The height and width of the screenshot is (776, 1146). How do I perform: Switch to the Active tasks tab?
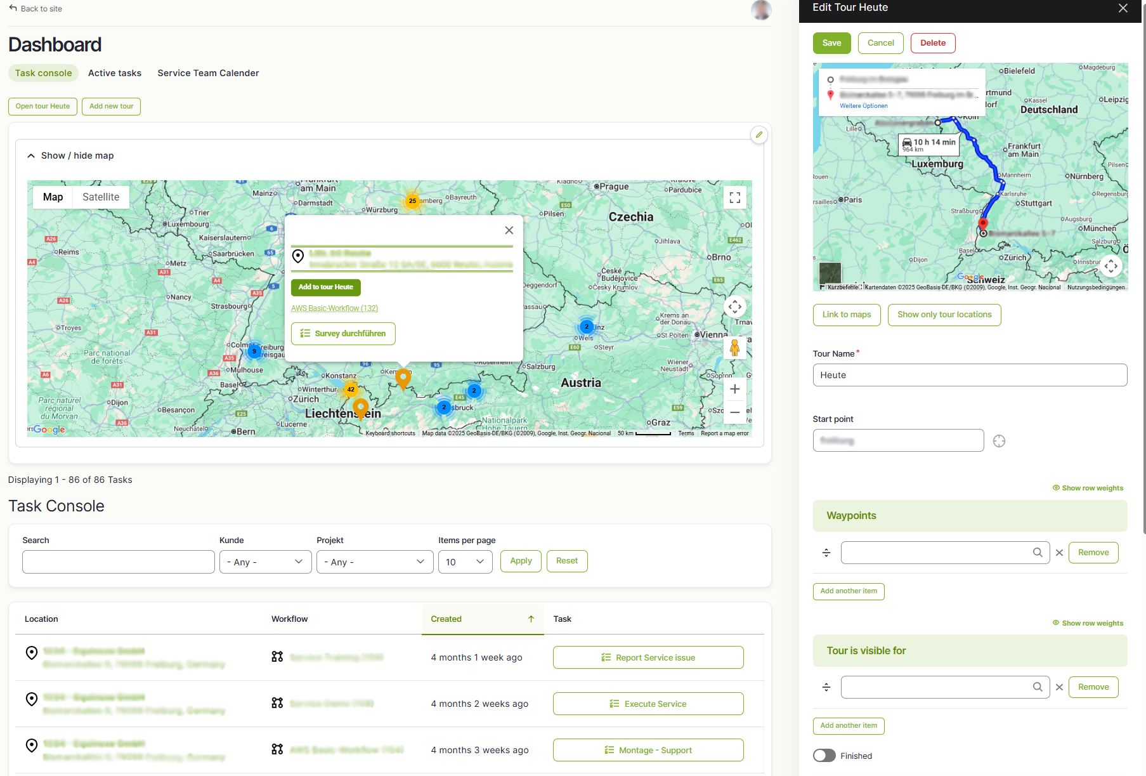point(115,73)
